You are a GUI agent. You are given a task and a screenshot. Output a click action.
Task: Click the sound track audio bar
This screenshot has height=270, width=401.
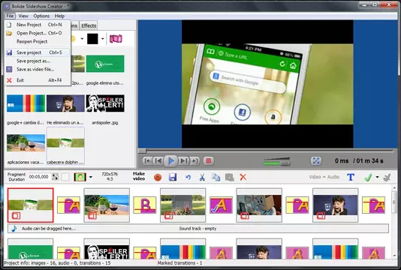point(198,229)
